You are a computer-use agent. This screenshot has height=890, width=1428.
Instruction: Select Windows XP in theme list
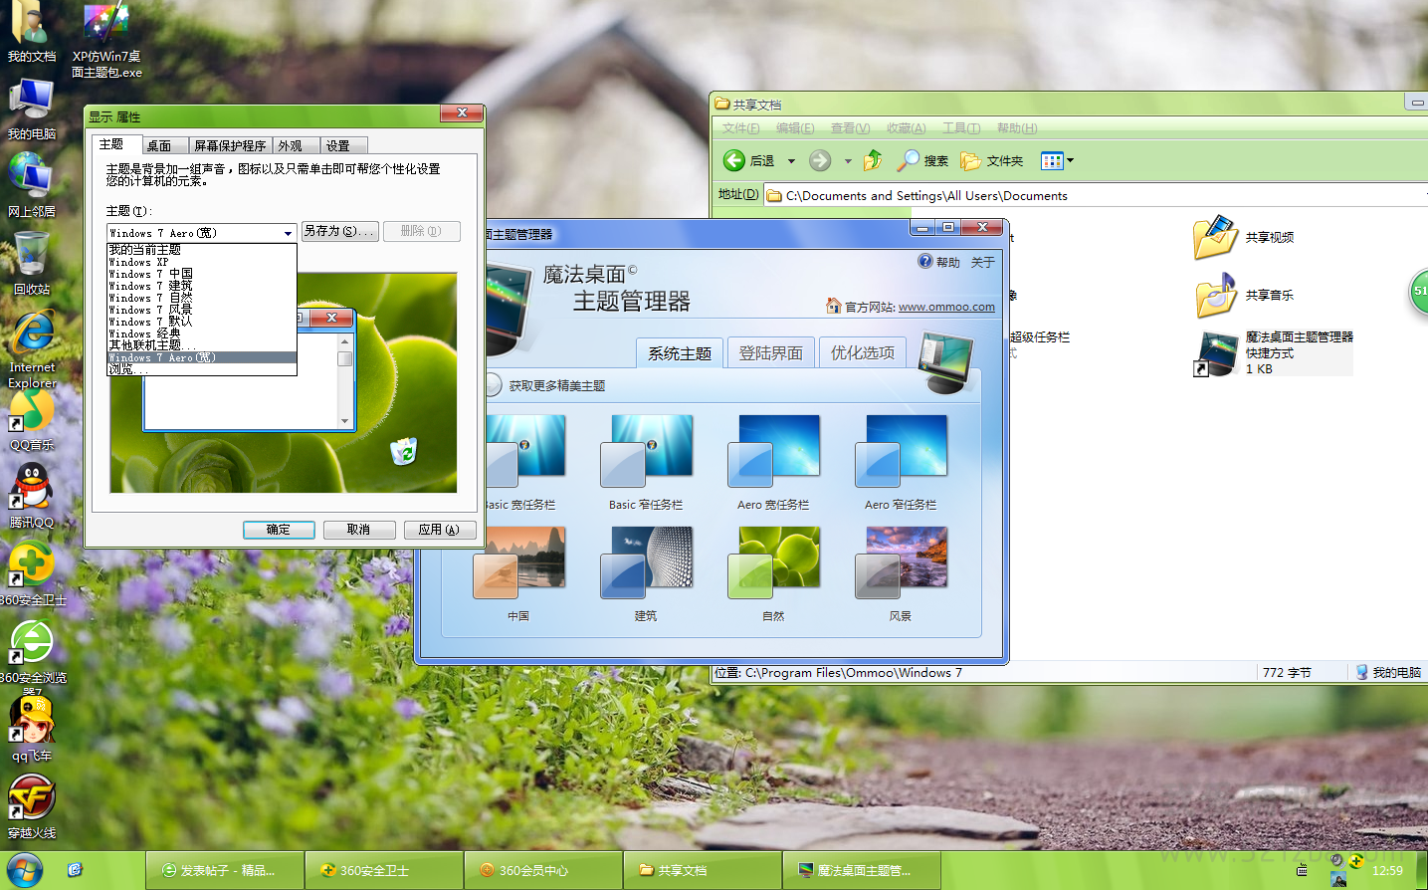tap(202, 262)
